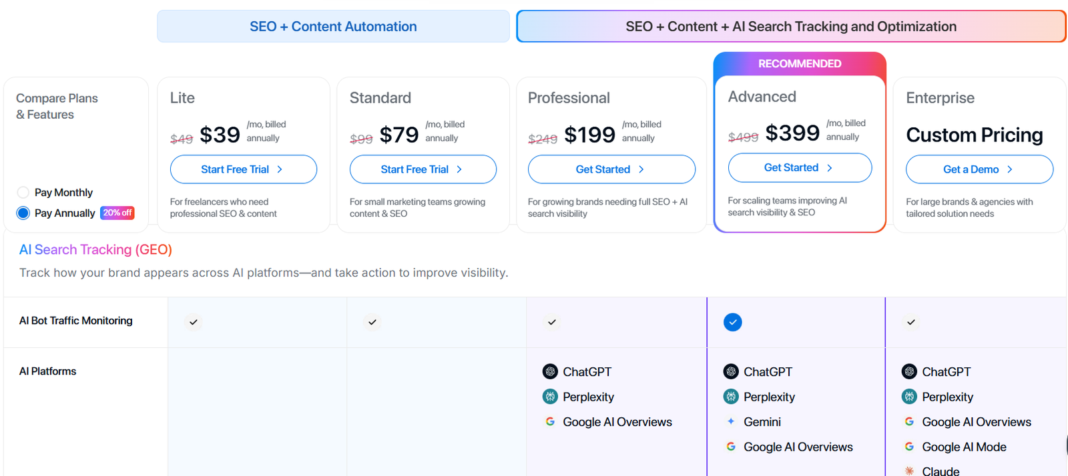Image resolution: width=1068 pixels, height=476 pixels.
Task: Click Google AI Mode icon in Enterprise column
Action: point(909,447)
